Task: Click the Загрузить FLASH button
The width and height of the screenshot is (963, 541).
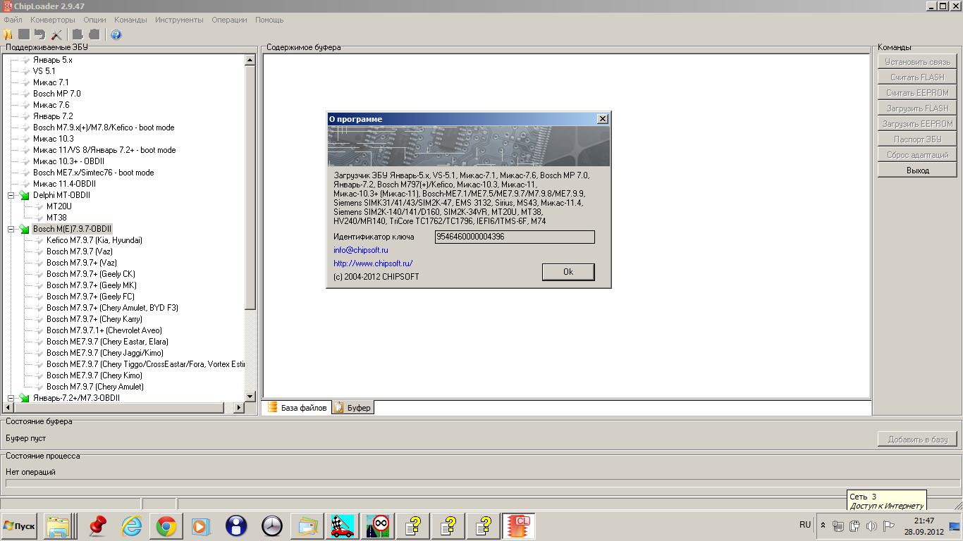Action: click(x=917, y=108)
